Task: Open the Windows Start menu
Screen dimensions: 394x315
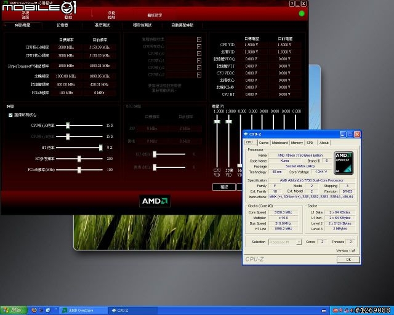Action: coord(14,310)
